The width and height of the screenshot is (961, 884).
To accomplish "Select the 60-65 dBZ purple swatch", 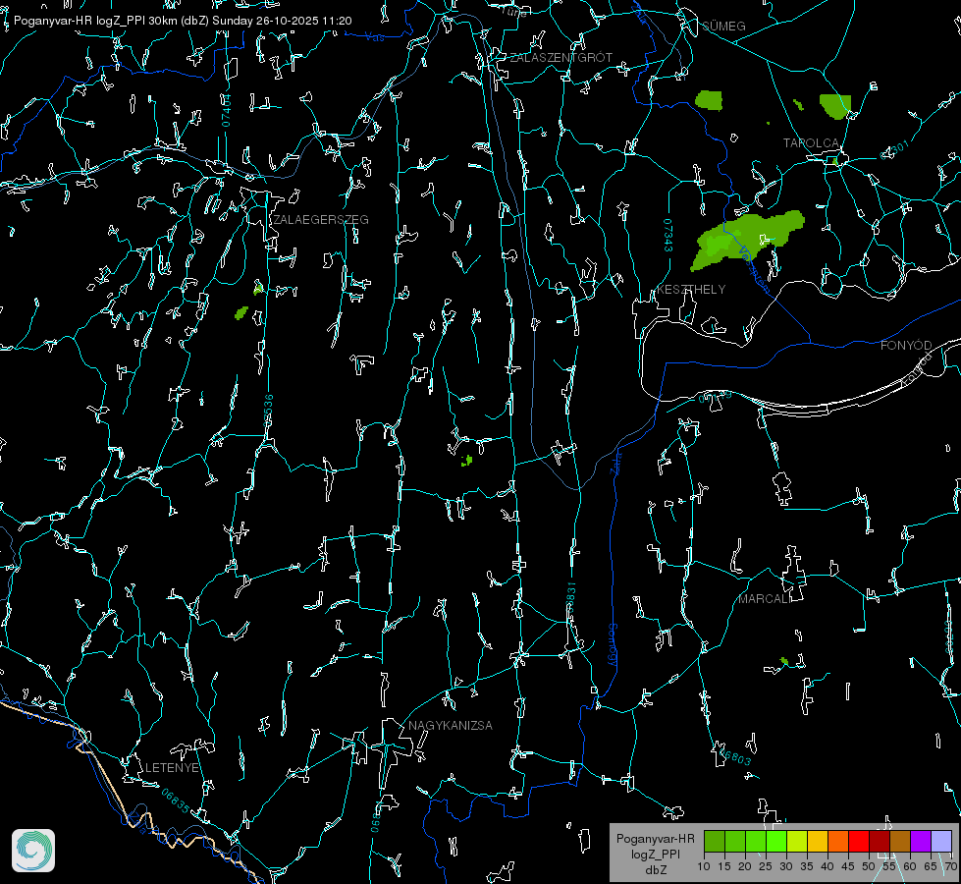I will tap(921, 841).
